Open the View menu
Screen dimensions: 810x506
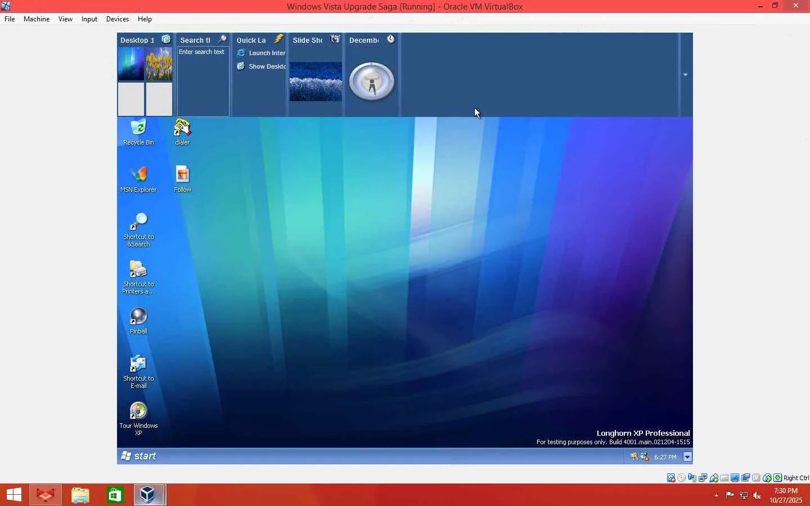[x=65, y=19]
